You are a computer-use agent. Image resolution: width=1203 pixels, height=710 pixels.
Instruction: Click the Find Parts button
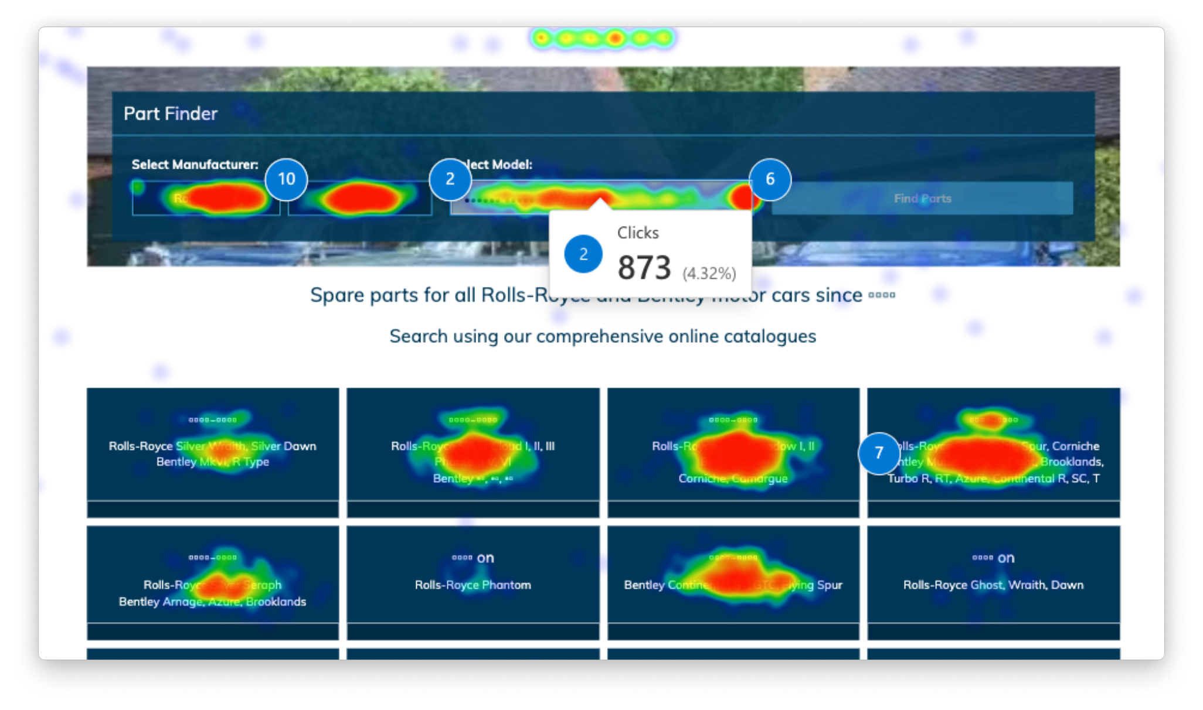point(922,198)
